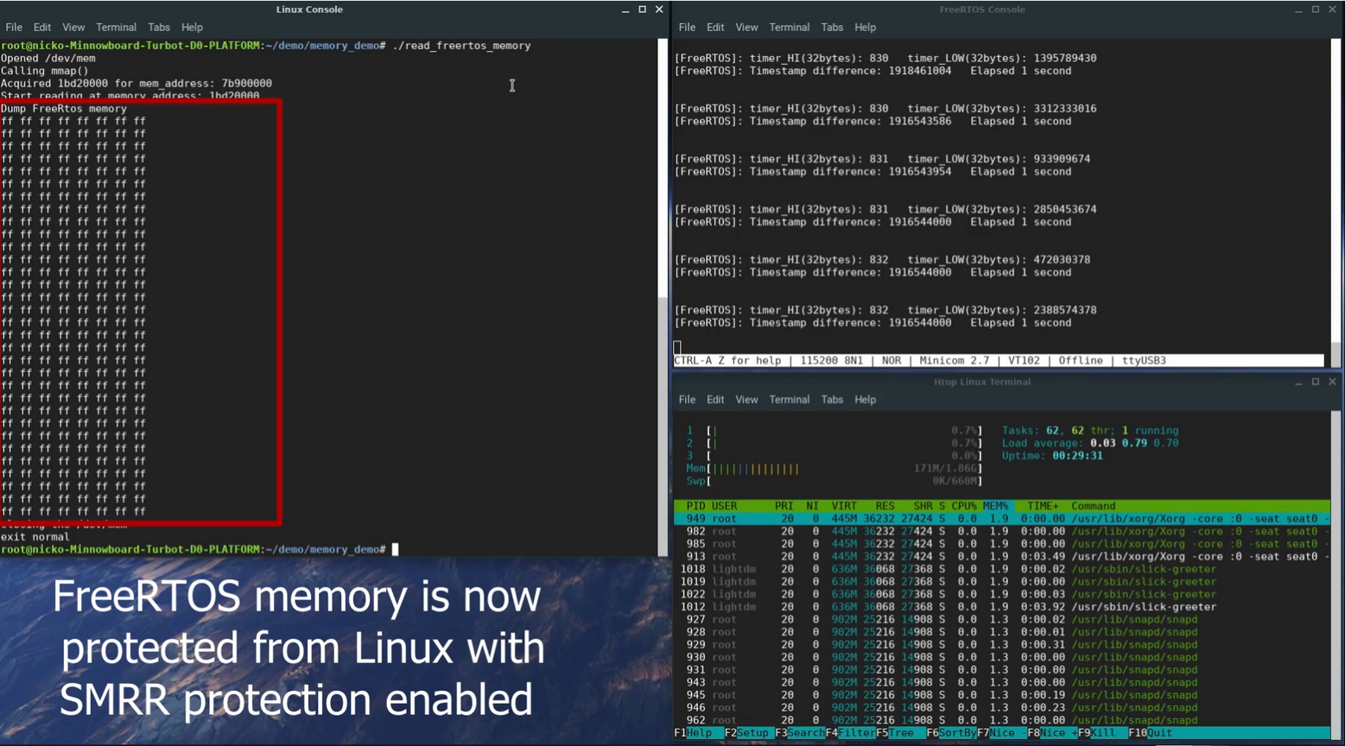Open Edit menu in Htop Linux Terminal
The image size is (1345, 746).
[x=715, y=400]
